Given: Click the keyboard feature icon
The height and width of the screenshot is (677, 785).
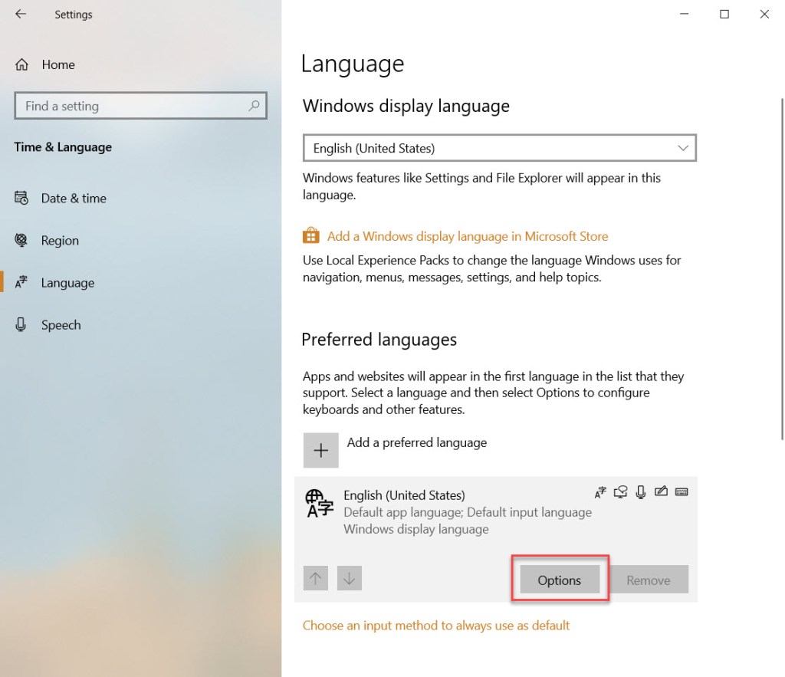Looking at the screenshot, I should pos(681,491).
